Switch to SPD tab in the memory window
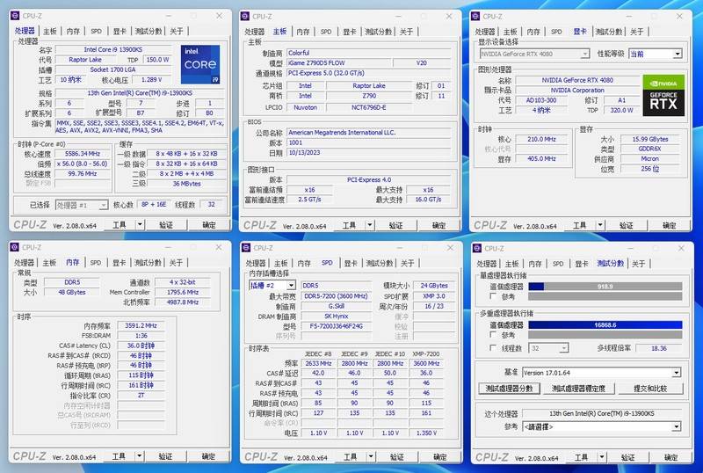Screen dimensions: 703x473 [x=96, y=263]
